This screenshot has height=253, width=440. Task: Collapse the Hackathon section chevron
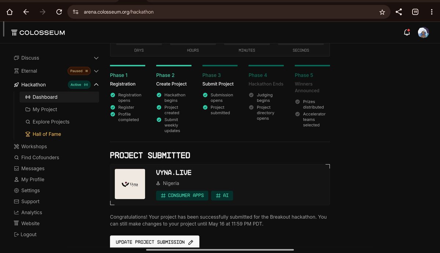coord(96,85)
